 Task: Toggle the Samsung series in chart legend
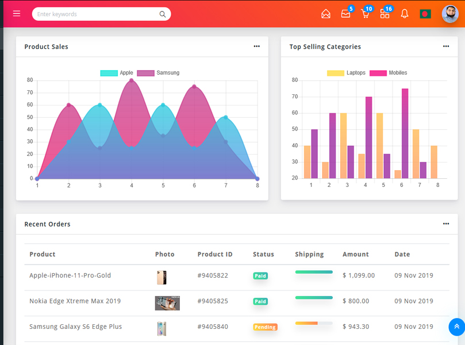158,73
